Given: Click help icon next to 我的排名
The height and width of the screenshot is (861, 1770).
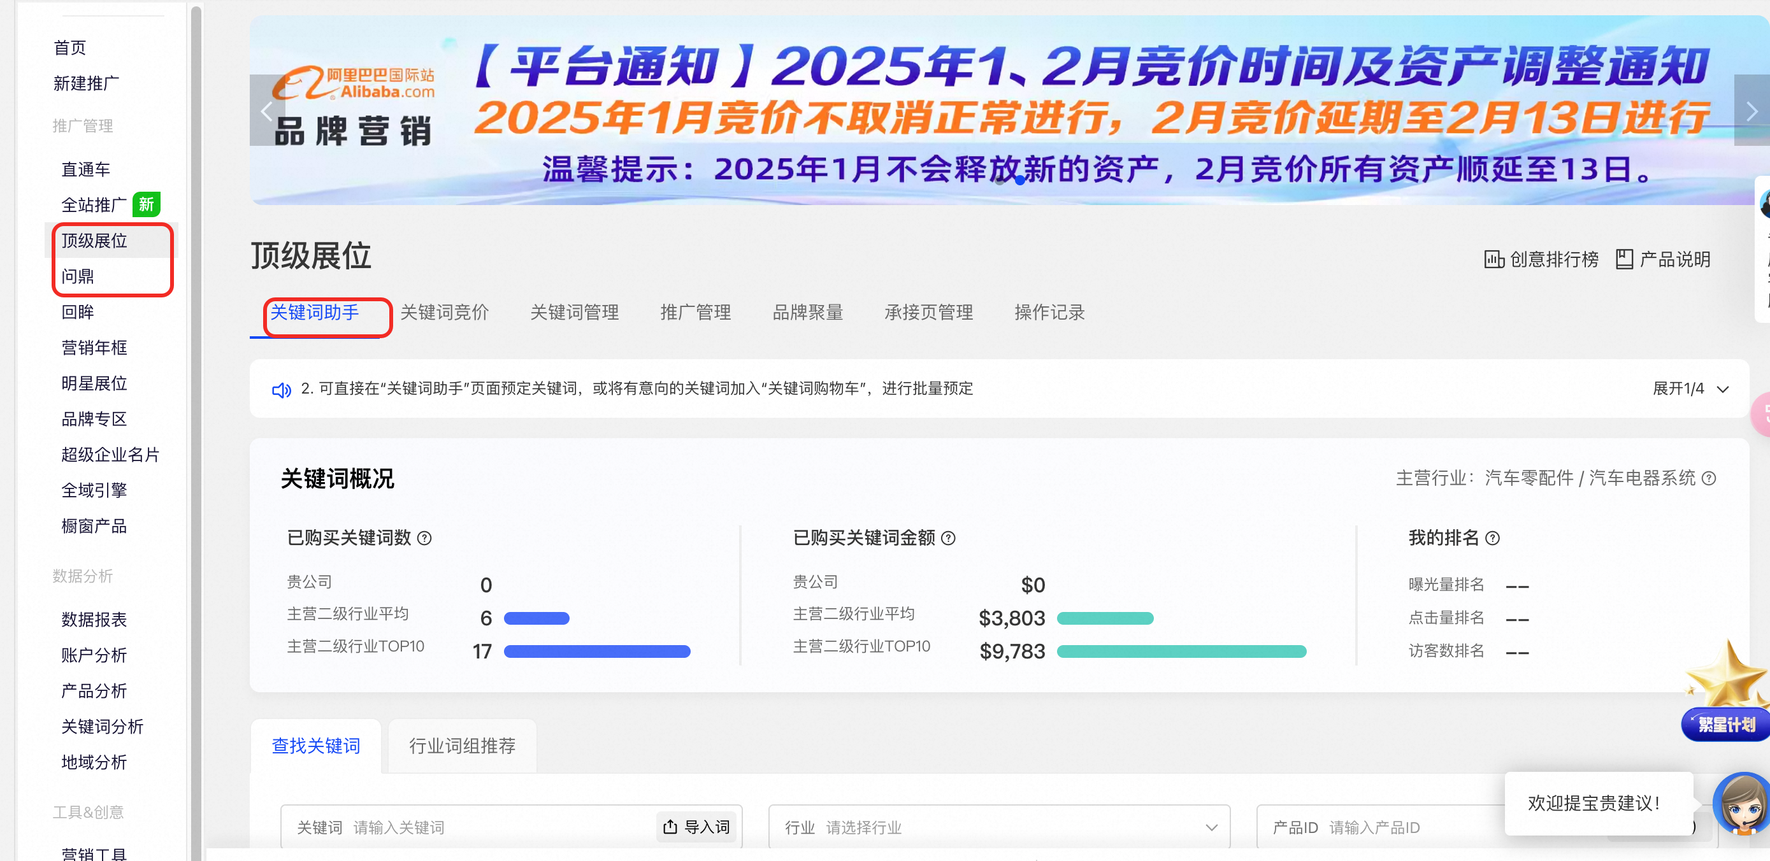Looking at the screenshot, I should [x=1492, y=538].
